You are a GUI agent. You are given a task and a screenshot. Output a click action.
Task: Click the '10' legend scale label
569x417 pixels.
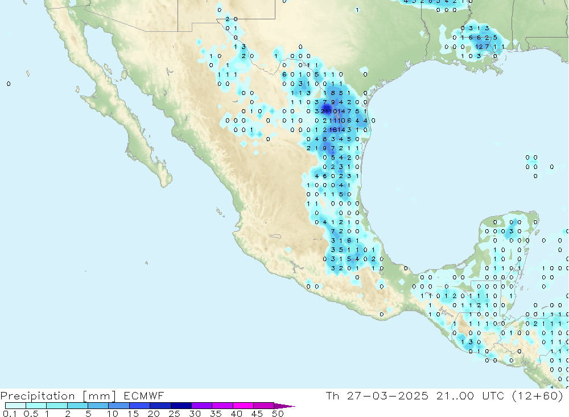point(113,414)
